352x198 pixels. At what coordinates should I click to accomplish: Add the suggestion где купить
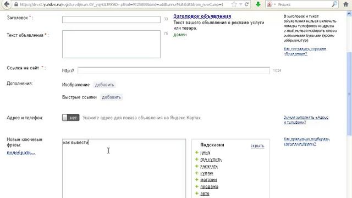pos(211,159)
